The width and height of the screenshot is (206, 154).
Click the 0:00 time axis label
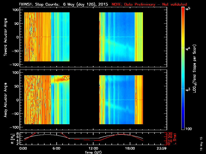click(23, 148)
